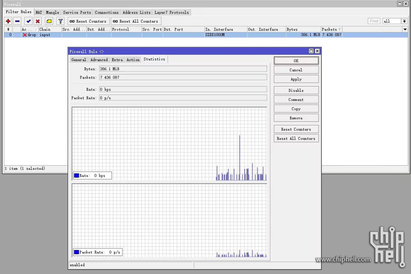Click Reset All Counters in the Firewall toolbar
Screen dimensions: 411x274
[136, 21]
